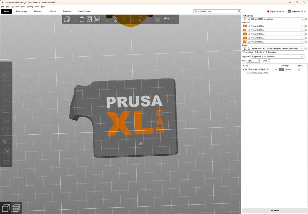Open the Expert mode dropdown
Image resolution: width=308 pixels, height=214 pixels.
(276, 11)
